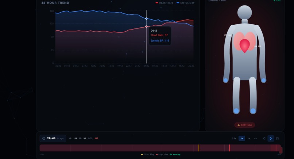The width and height of the screenshot is (294, 159).
Task: Select the right foot sensor dot on the digital twin
Action: [x=253, y=111]
